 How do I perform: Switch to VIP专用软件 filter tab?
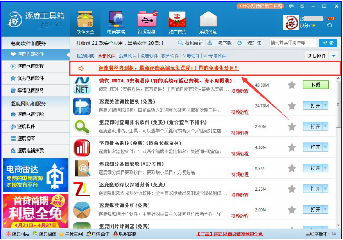(x=215, y=56)
